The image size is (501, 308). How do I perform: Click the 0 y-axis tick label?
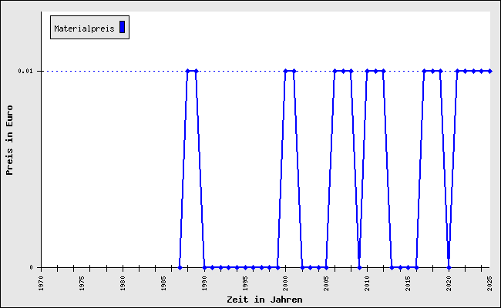pyautogui.click(x=32, y=267)
